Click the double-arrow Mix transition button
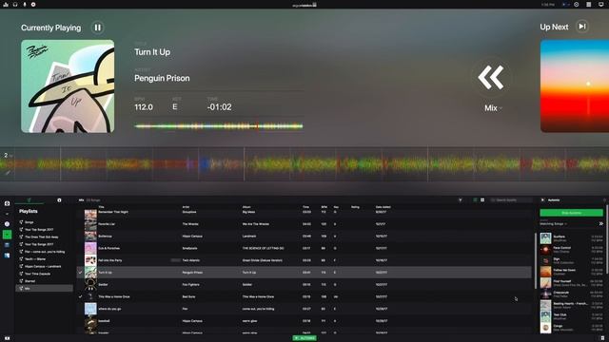The height and width of the screenshot is (342, 609). click(x=491, y=78)
